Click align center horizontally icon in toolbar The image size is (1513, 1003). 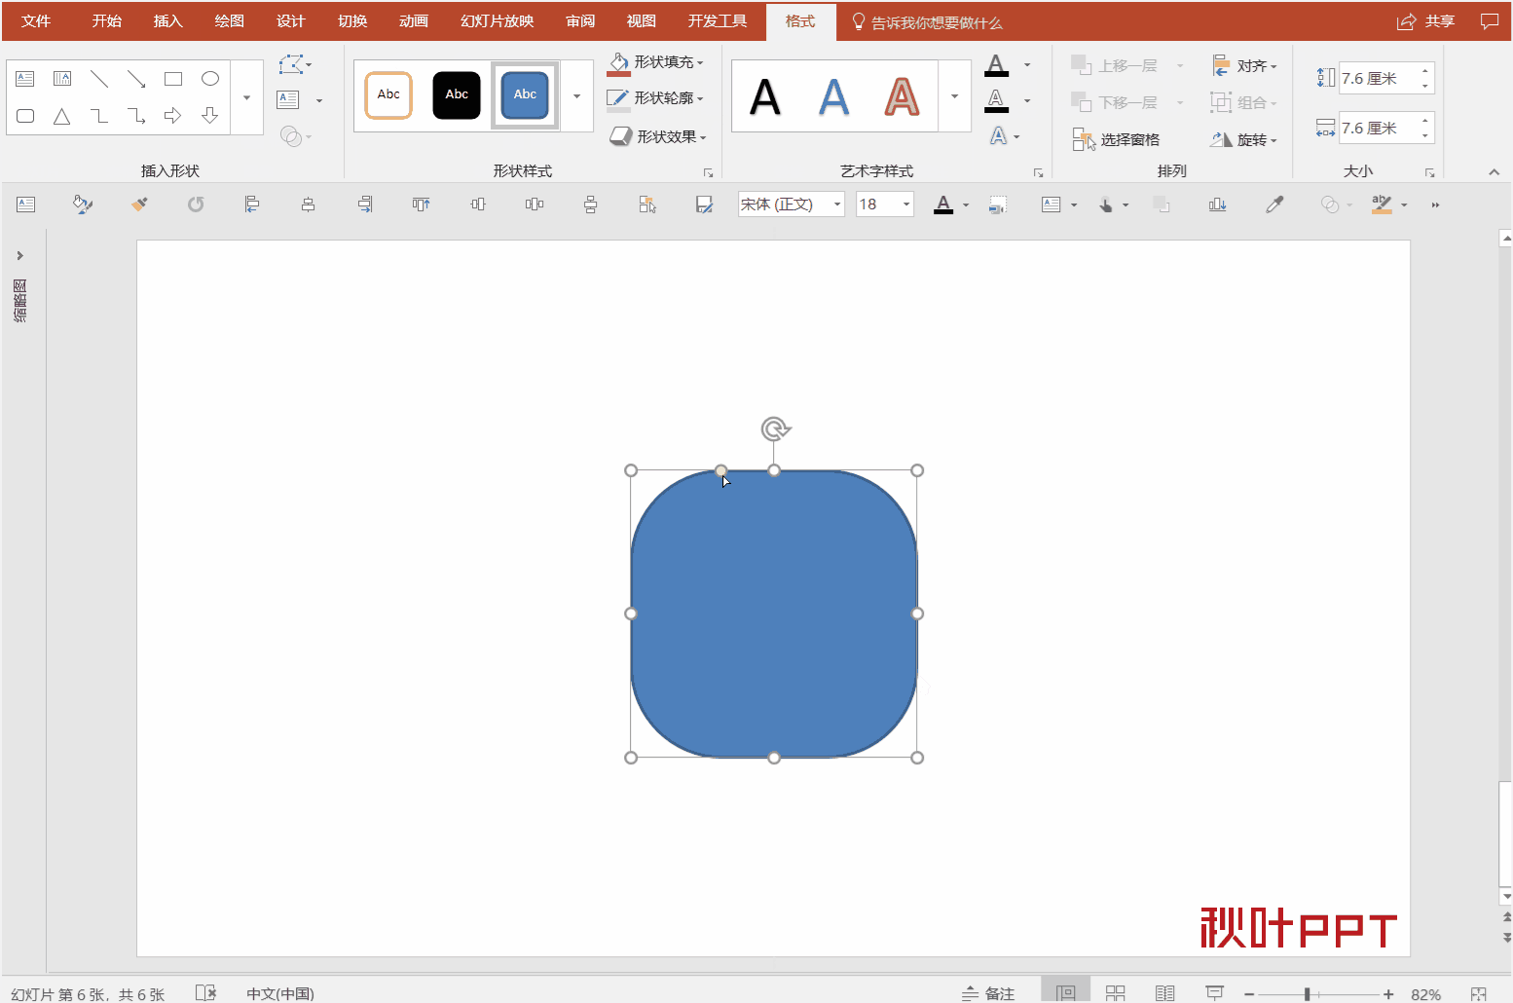point(308,204)
